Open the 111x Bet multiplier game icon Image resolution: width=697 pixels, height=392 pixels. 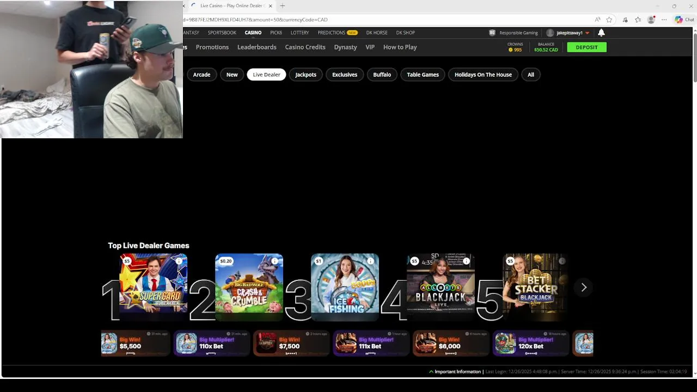[x=346, y=344]
